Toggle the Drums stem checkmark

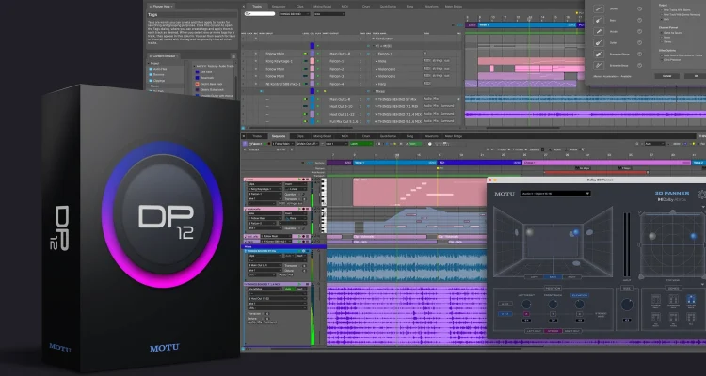pyautogui.click(x=639, y=9)
